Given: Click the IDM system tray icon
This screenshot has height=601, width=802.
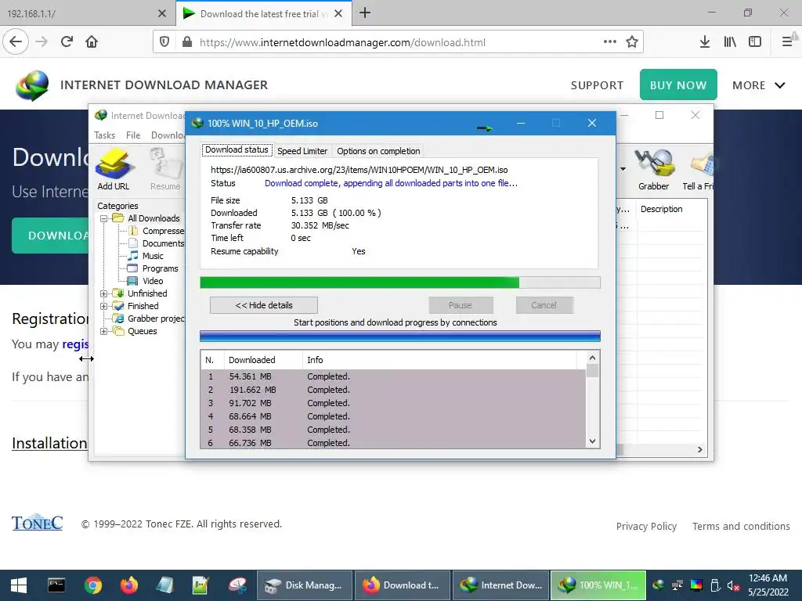Looking at the screenshot, I should pos(659,585).
